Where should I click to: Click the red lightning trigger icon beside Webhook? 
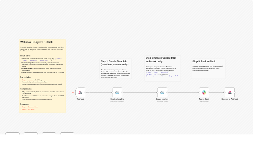(73, 93)
